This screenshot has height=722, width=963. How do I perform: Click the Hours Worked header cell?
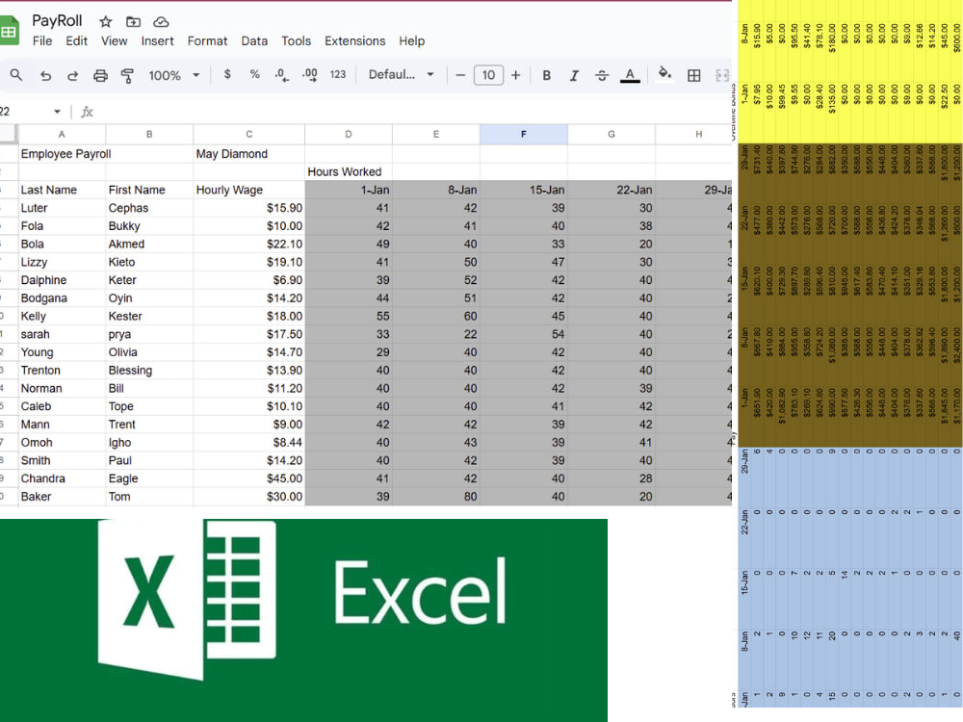point(349,172)
